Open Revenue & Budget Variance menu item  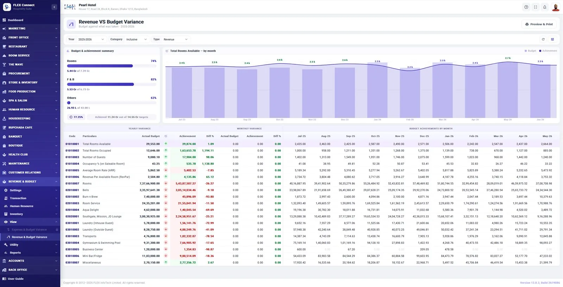30,237
